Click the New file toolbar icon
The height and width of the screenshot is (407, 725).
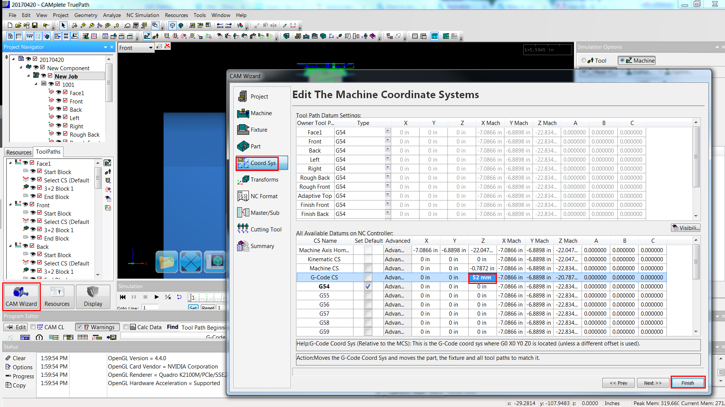click(x=10, y=25)
